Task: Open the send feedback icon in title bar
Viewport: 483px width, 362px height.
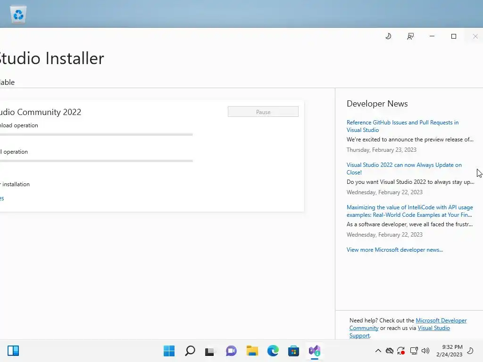Action: click(410, 36)
